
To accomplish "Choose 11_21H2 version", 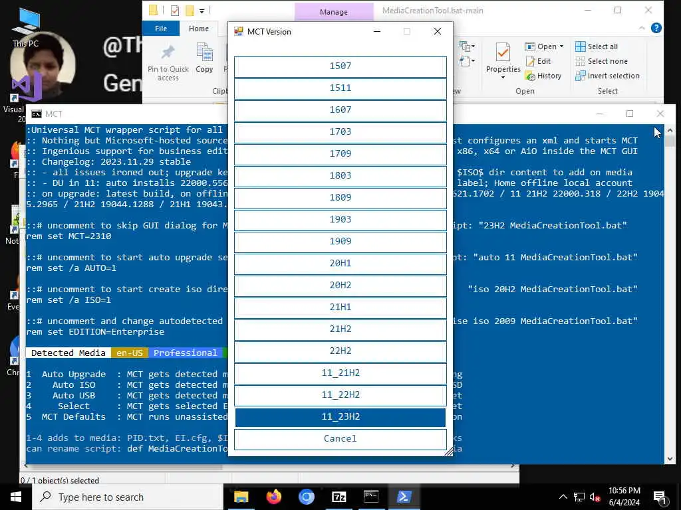I will (340, 373).
